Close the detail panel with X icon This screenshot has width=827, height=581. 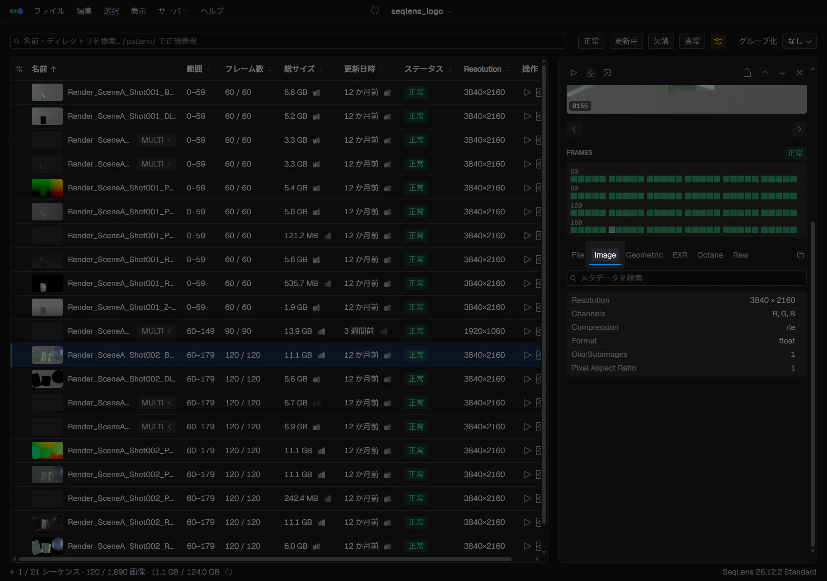pyautogui.click(x=799, y=73)
